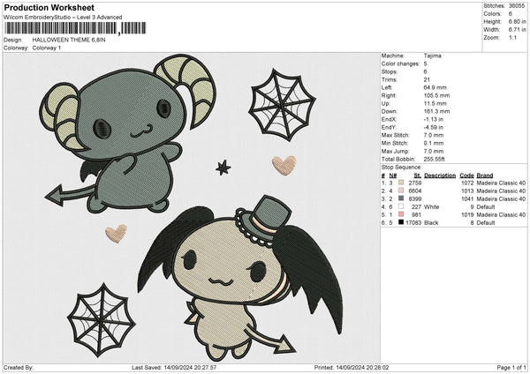Click the stitches value "36055"

[517, 6]
